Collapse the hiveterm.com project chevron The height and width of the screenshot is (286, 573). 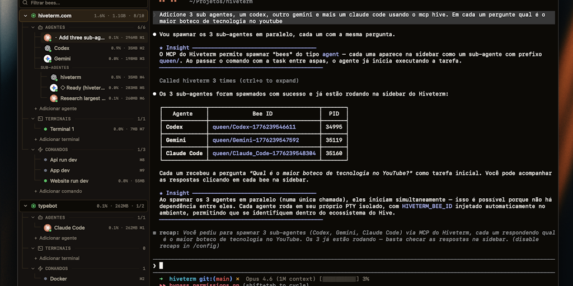25,16
